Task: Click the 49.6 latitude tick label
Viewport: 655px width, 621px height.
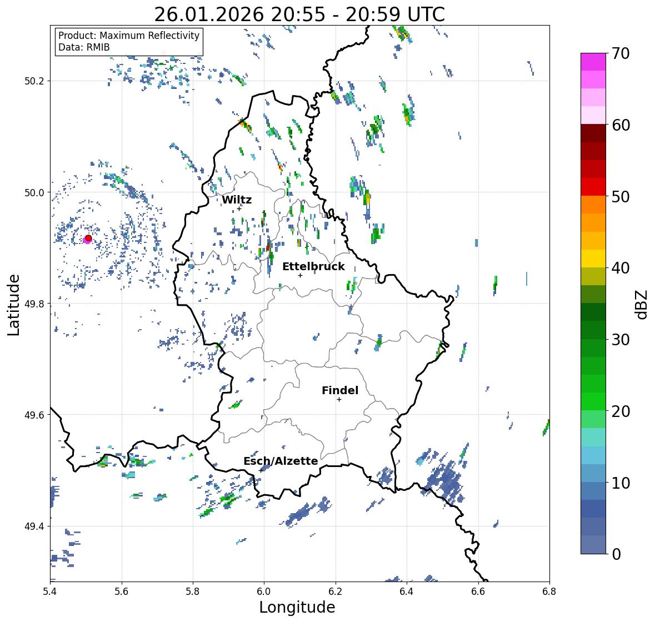Action: coord(34,415)
